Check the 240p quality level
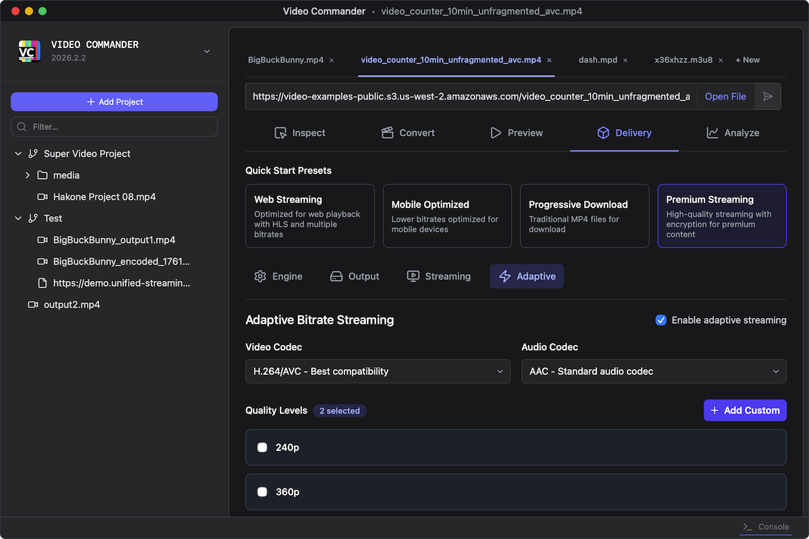 [x=262, y=447]
